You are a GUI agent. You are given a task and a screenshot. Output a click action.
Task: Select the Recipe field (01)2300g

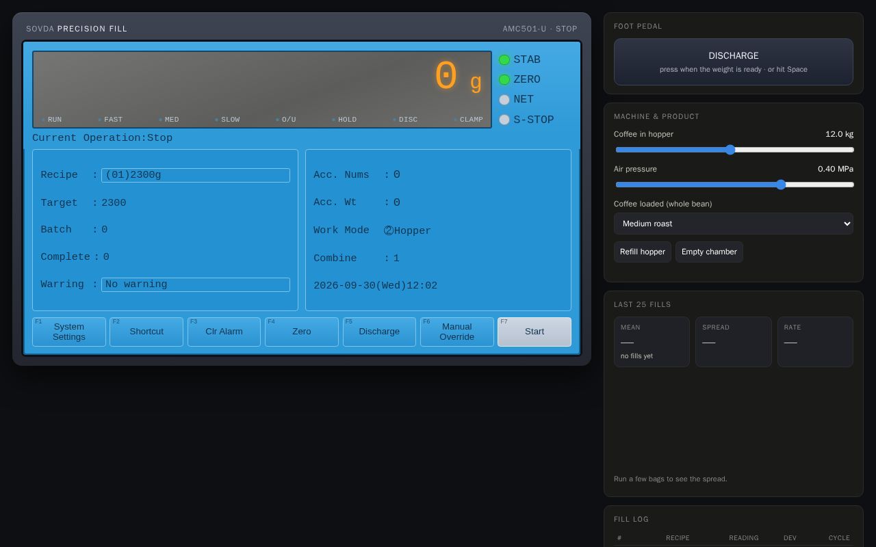[x=196, y=175]
